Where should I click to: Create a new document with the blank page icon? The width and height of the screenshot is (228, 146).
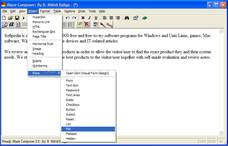4,18
